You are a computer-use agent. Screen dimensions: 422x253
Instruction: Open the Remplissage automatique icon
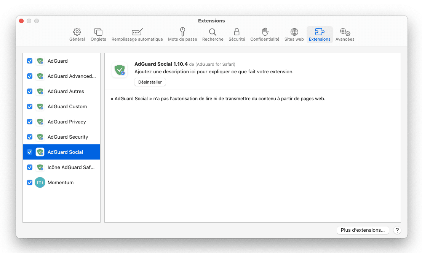pos(137,32)
